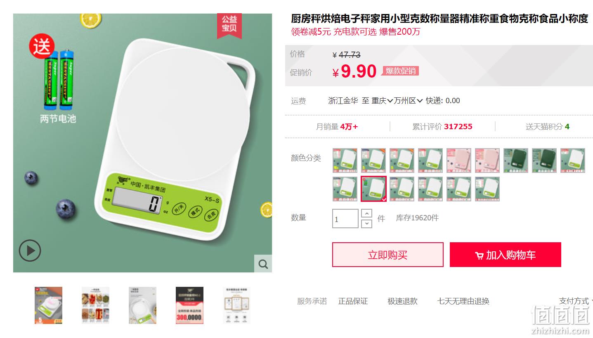This screenshot has width=593, height=338.
Task: Select the first color option in the top row
Action: pos(345,161)
